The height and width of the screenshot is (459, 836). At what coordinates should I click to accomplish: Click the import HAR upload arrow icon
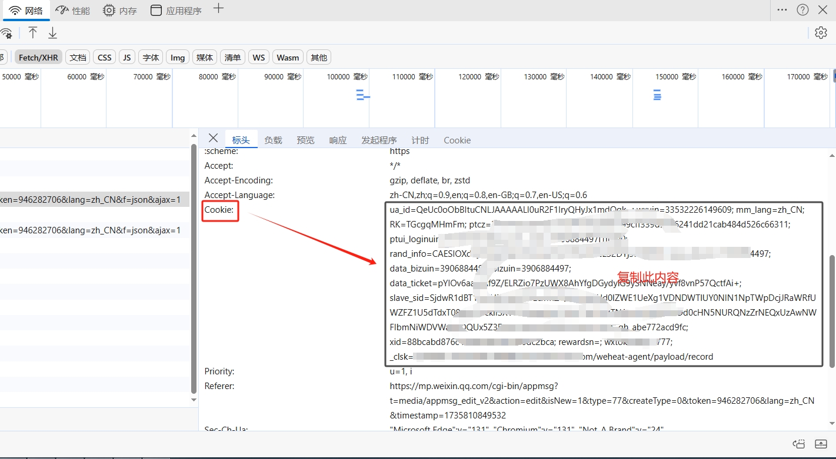click(33, 33)
